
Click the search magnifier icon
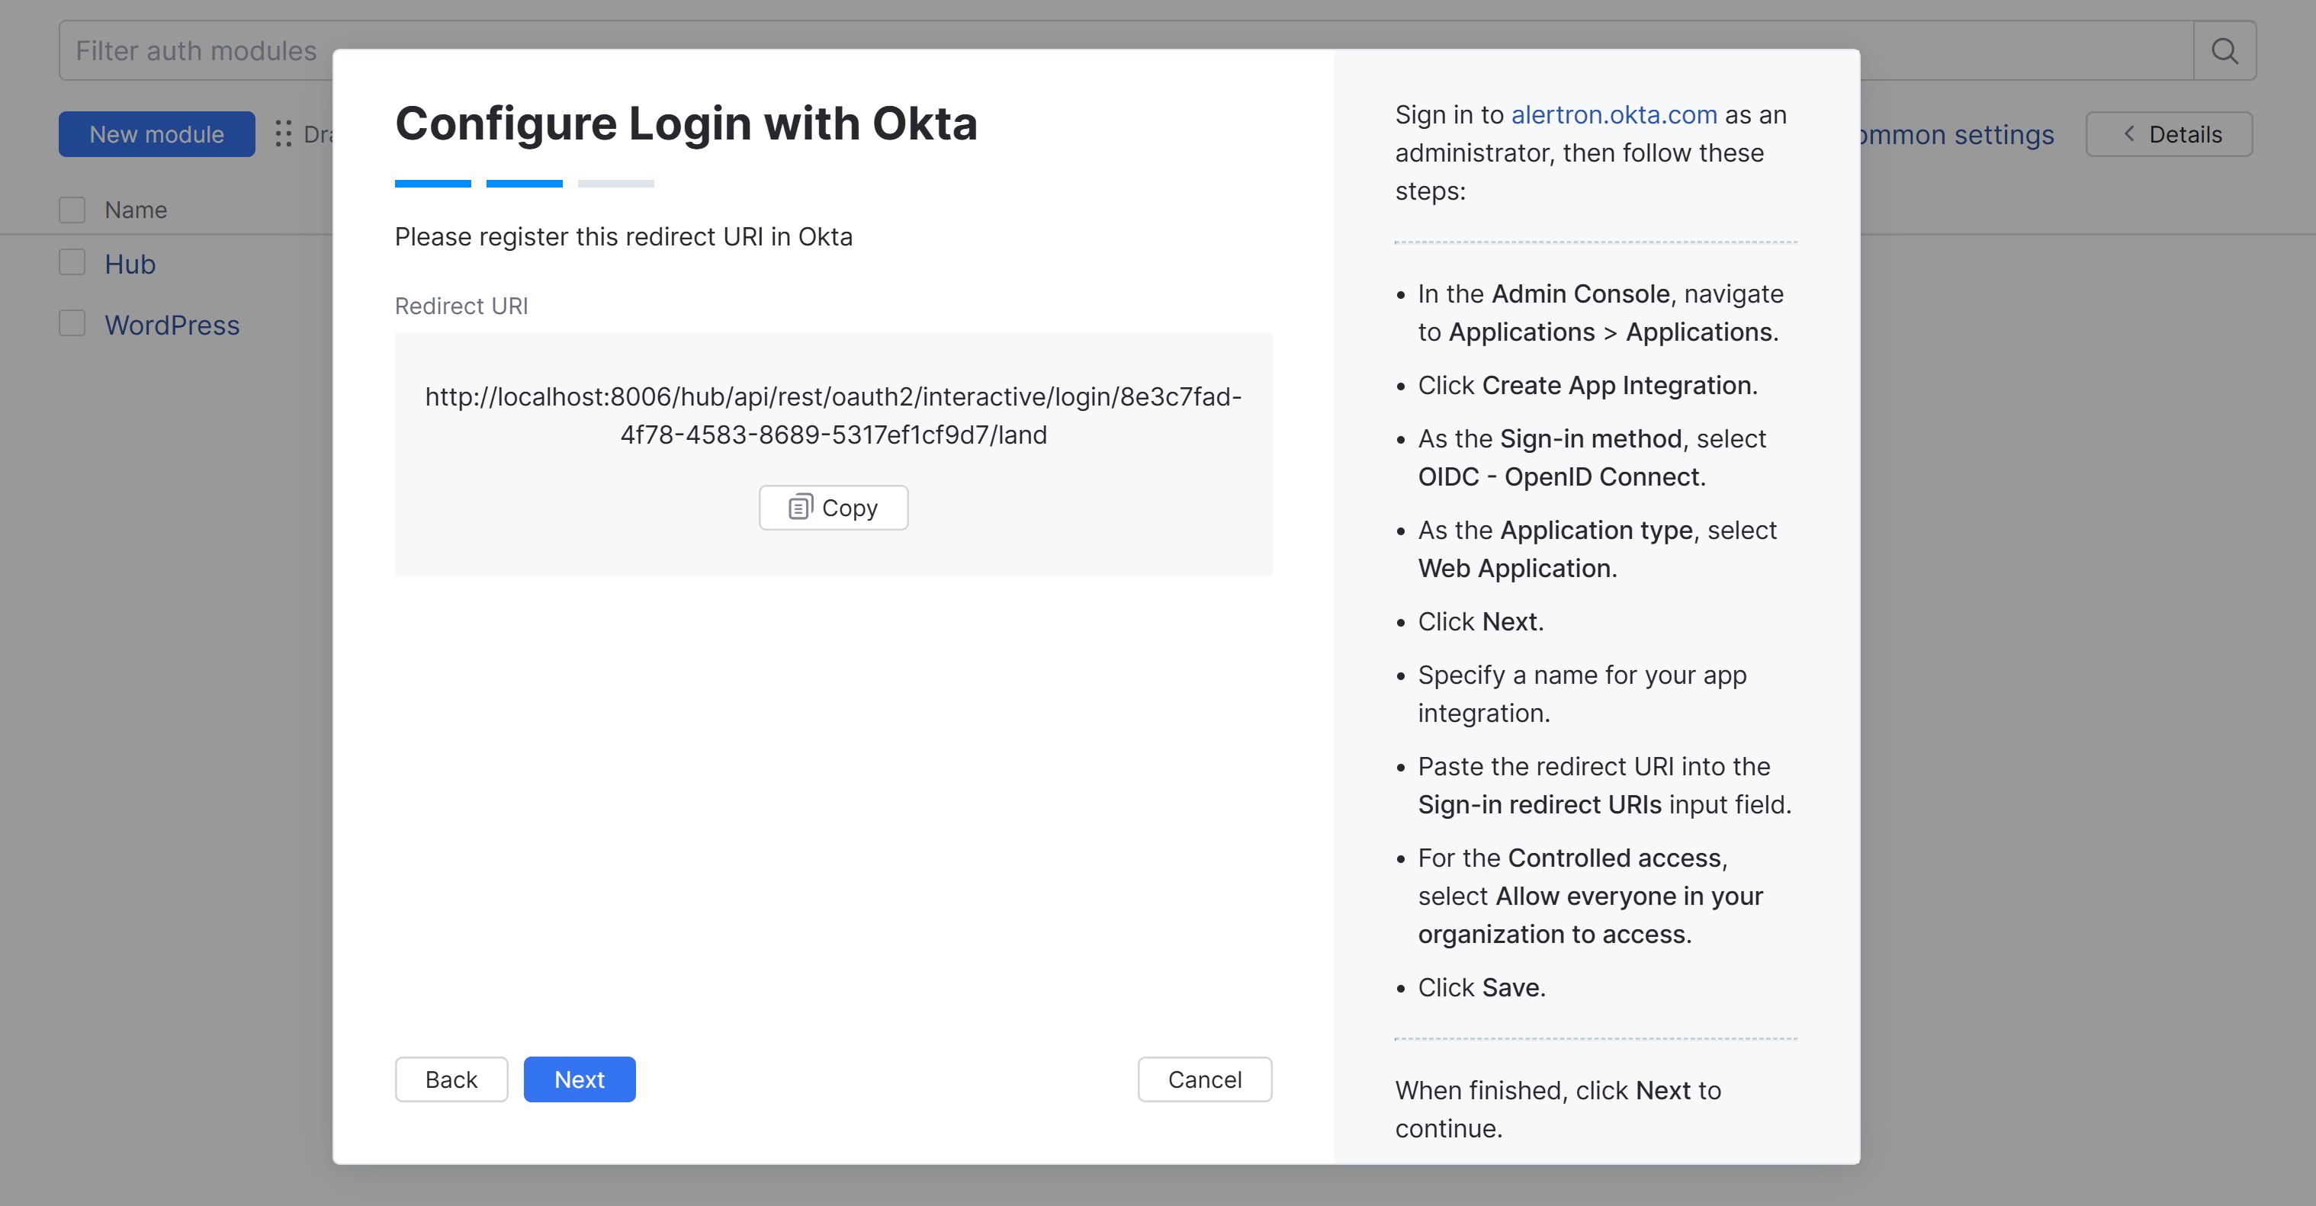click(x=2224, y=51)
